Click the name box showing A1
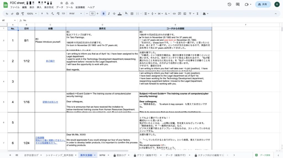Viewport: 283px width, 158px height. 9,20
